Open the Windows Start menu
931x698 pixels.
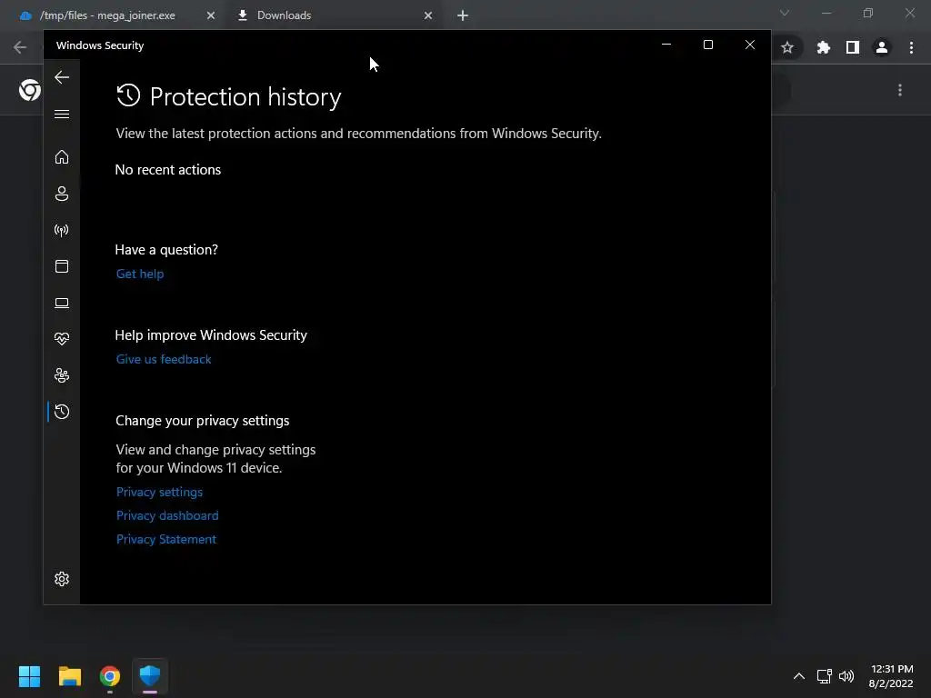tap(29, 676)
